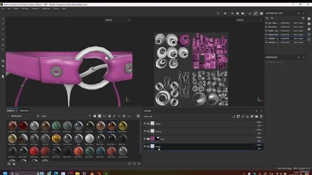Viewport: 312px width, 175px height.
Task: Open blending mode dropdown of Metals layer
Action: (259, 145)
